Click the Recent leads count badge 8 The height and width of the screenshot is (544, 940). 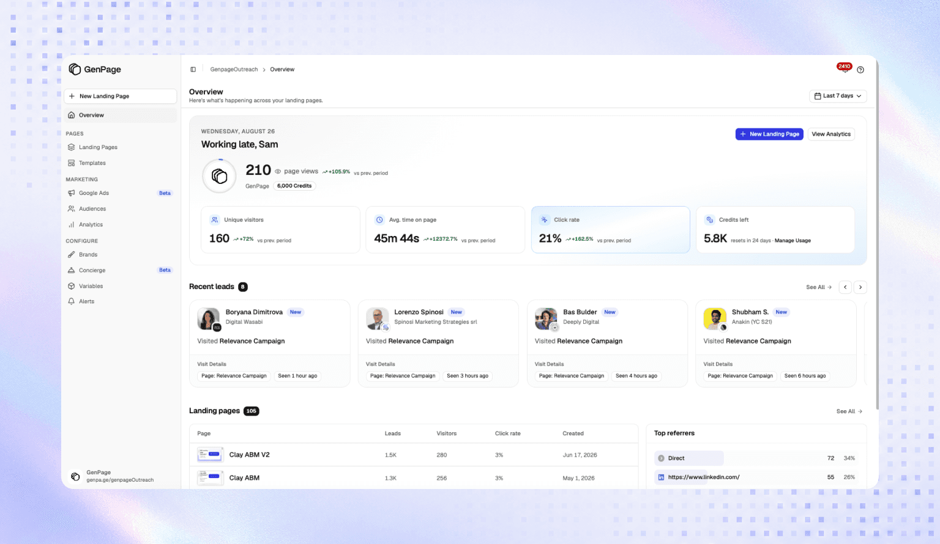coord(243,287)
